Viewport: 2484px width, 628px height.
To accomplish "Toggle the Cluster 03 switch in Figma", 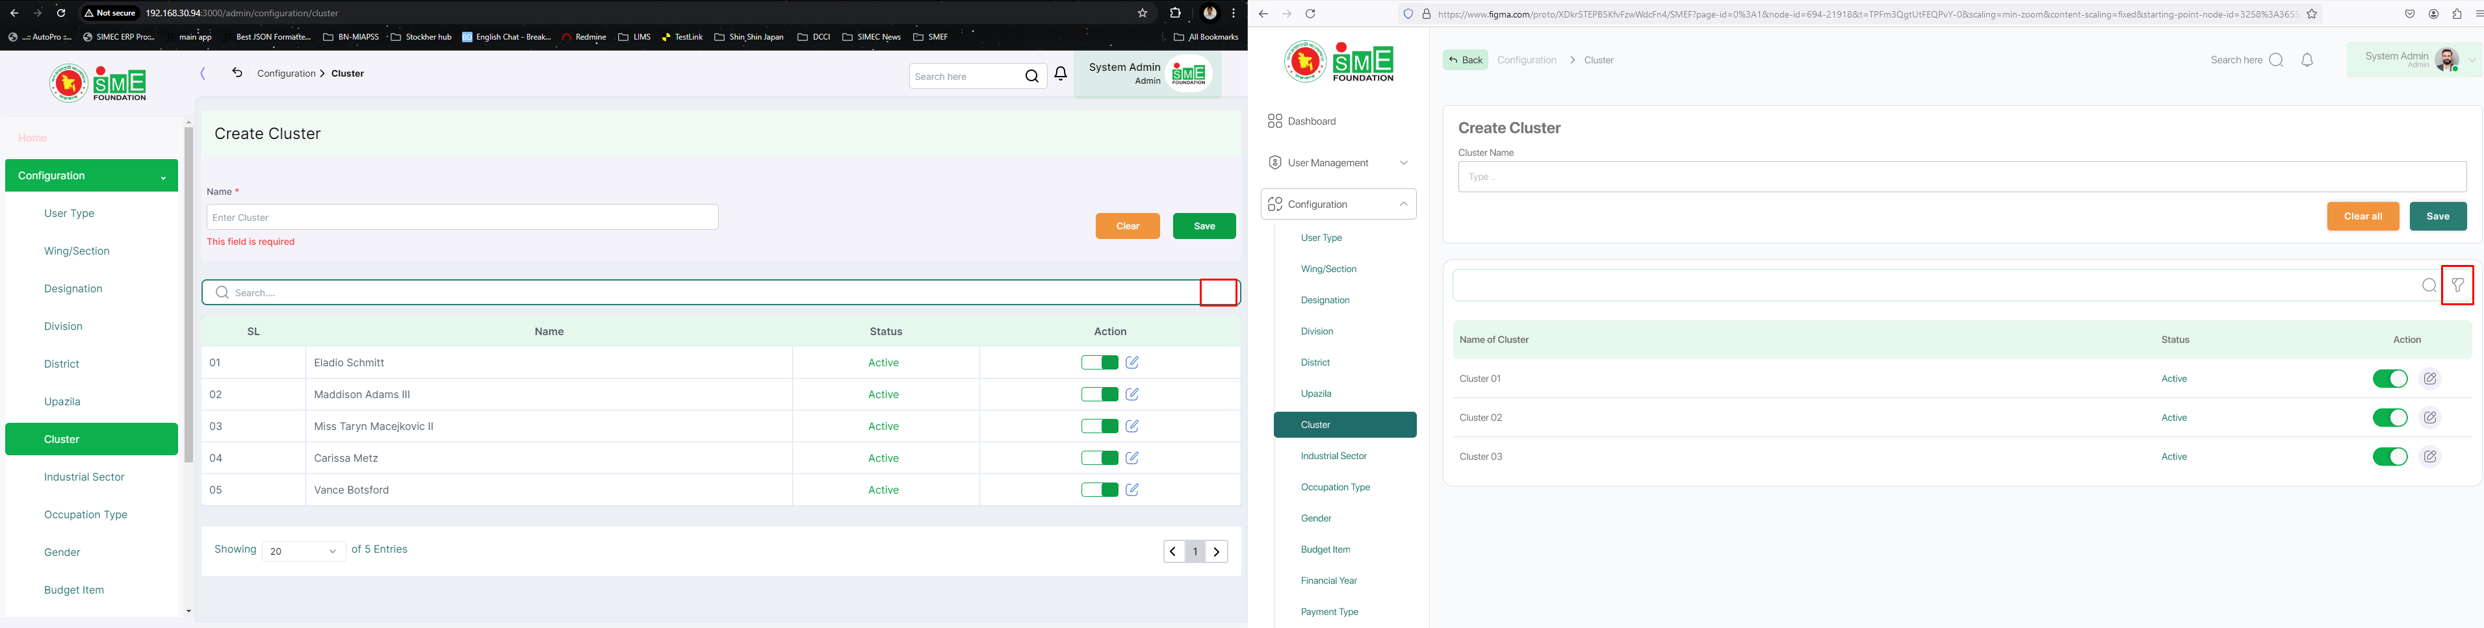I will 2390,457.
